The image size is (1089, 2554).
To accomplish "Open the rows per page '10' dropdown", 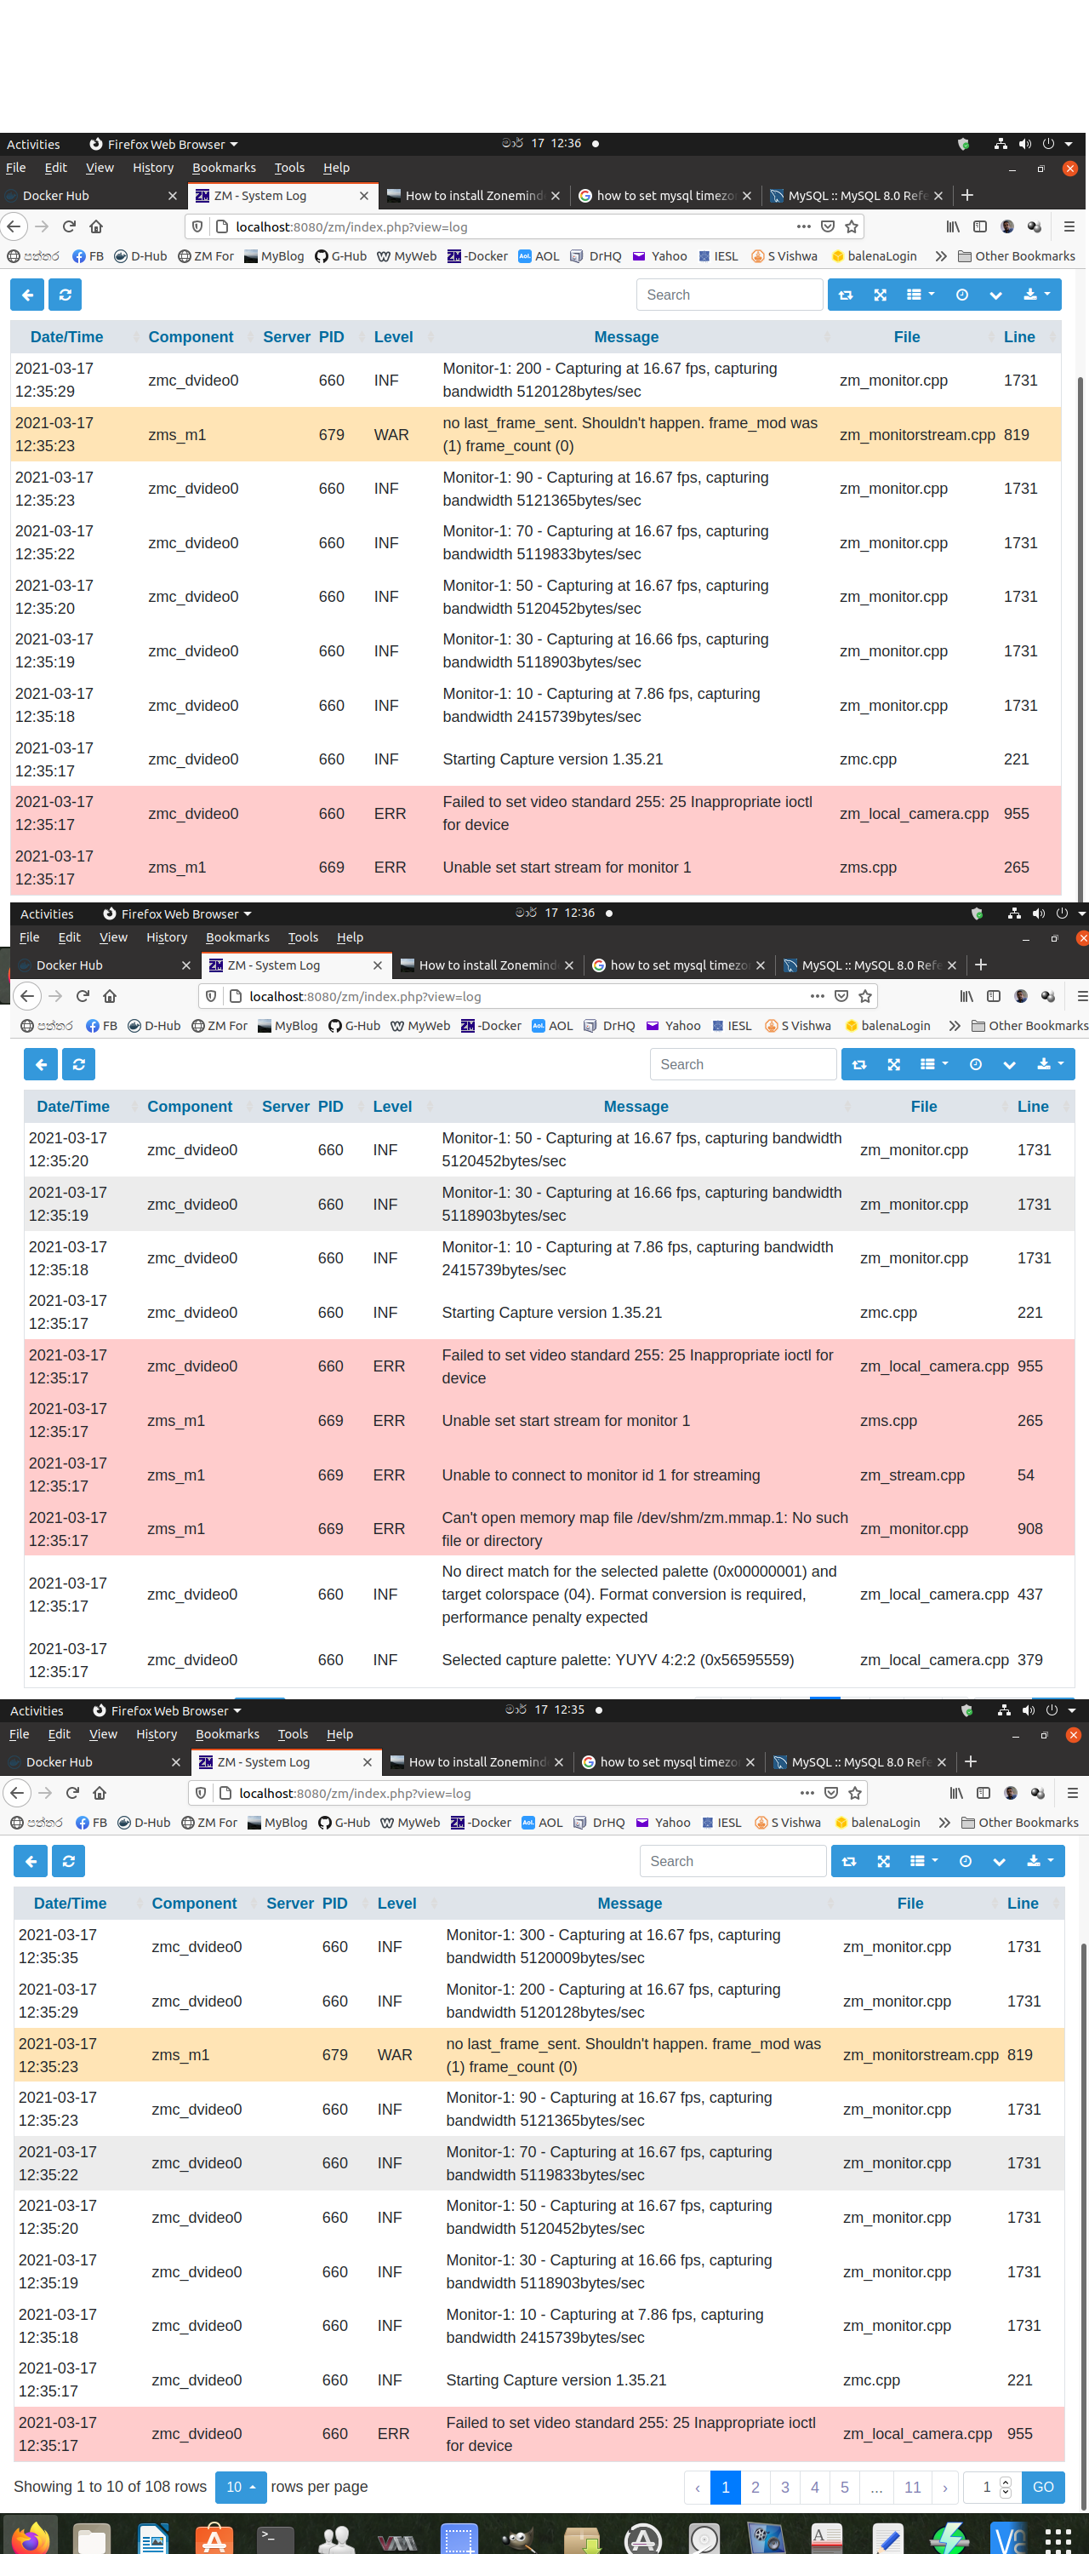I will (241, 2487).
